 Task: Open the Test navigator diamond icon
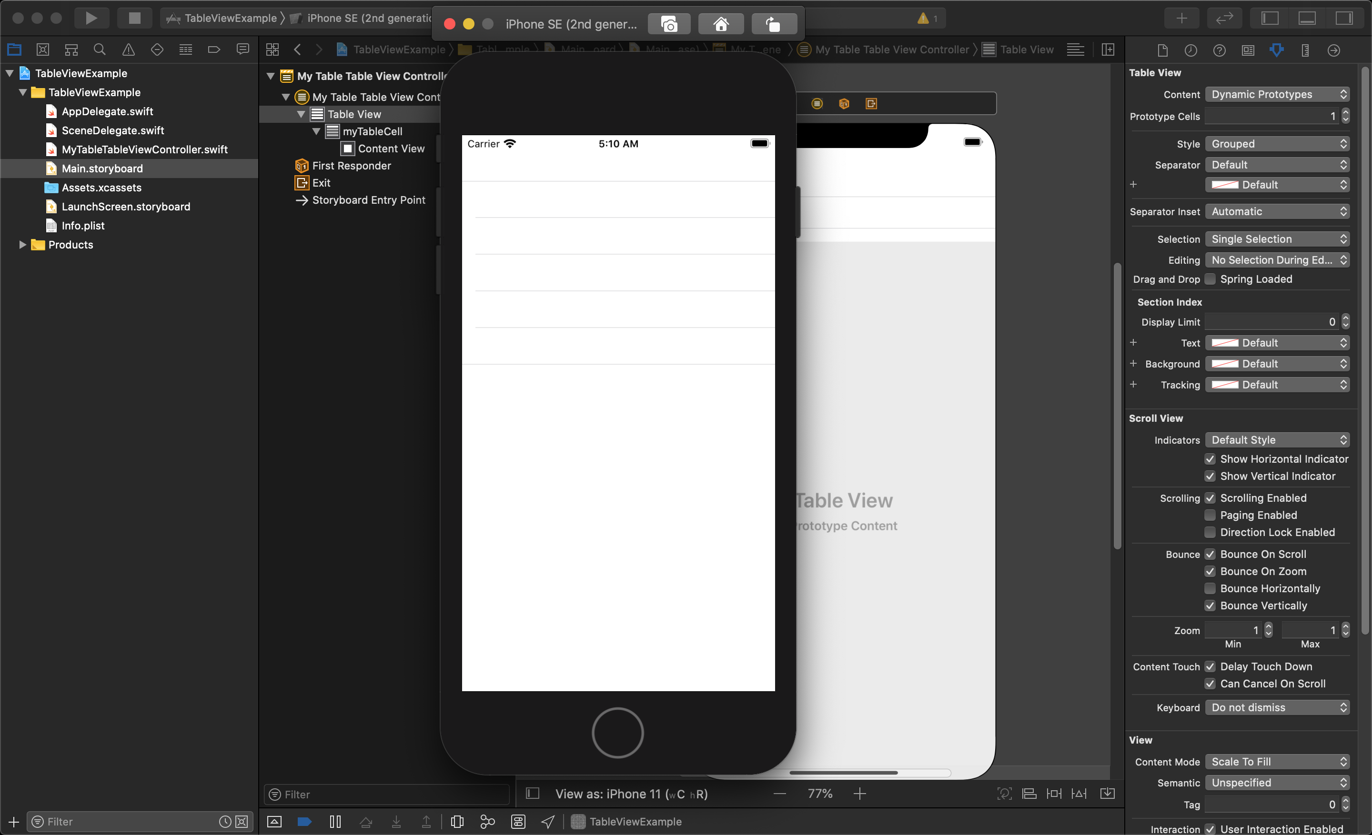[x=157, y=50]
